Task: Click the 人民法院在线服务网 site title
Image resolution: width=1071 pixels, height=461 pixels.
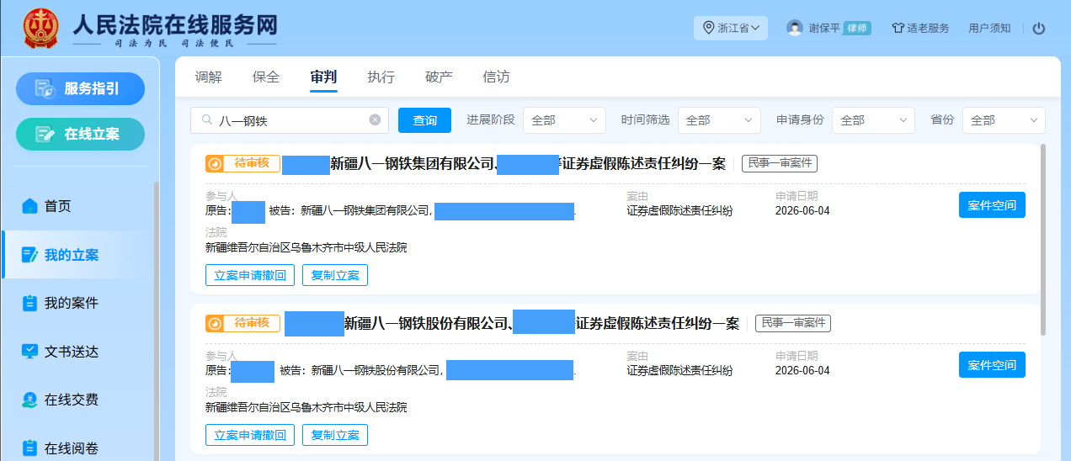Action: [174, 24]
